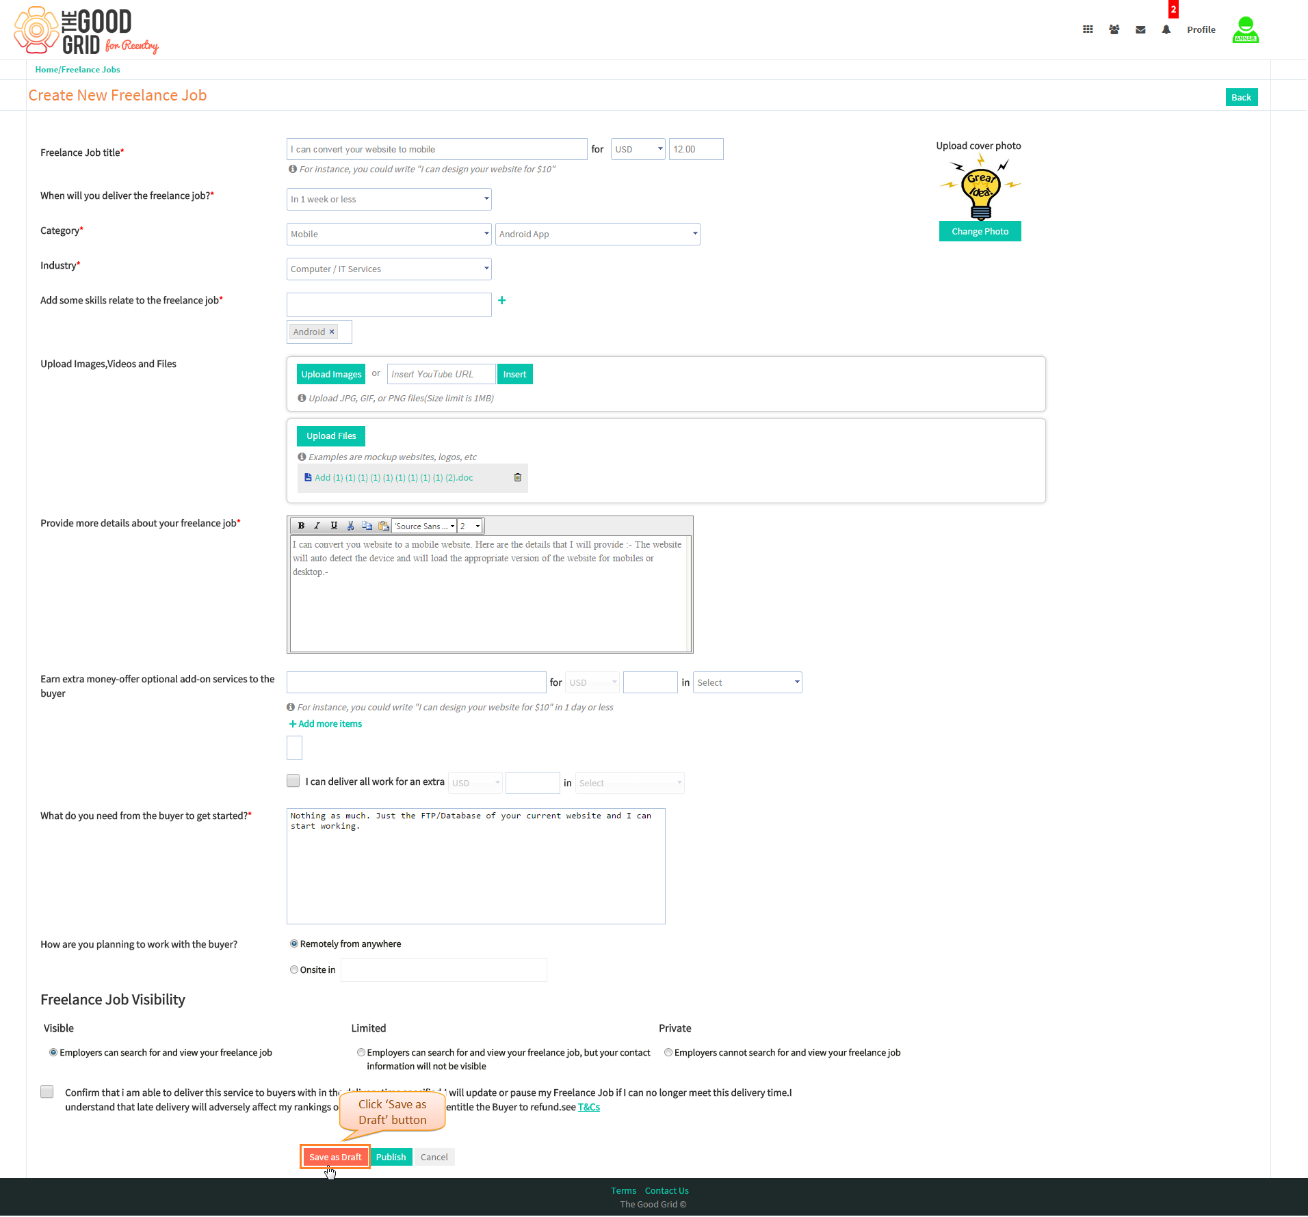Delete the uploaded doc with trash icon
Viewport: 1308px width, 1217px height.
[x=518, y=477]
